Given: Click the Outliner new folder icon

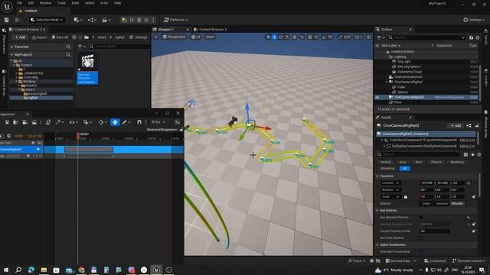Looking at the screenshot, I should pyautogui.click(x=472, y=37).
